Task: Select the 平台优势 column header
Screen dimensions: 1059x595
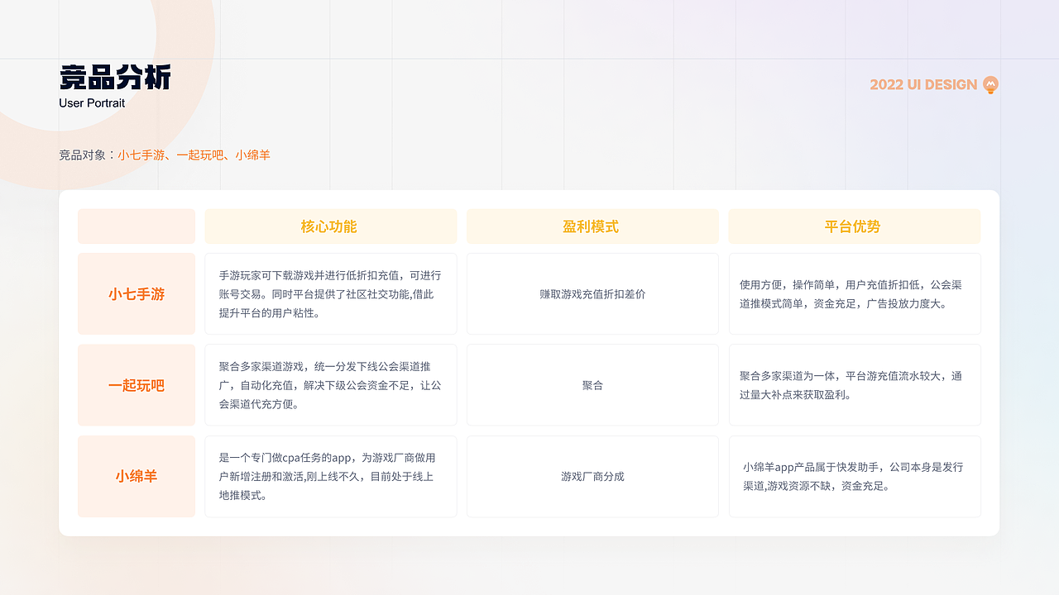Action: point(855,226)
